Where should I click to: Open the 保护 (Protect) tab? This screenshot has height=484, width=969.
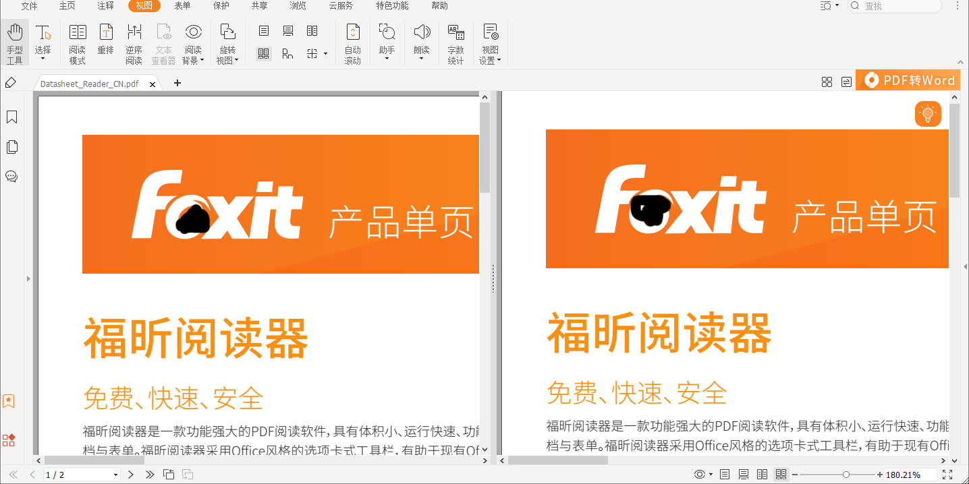[x=221, y=6]
